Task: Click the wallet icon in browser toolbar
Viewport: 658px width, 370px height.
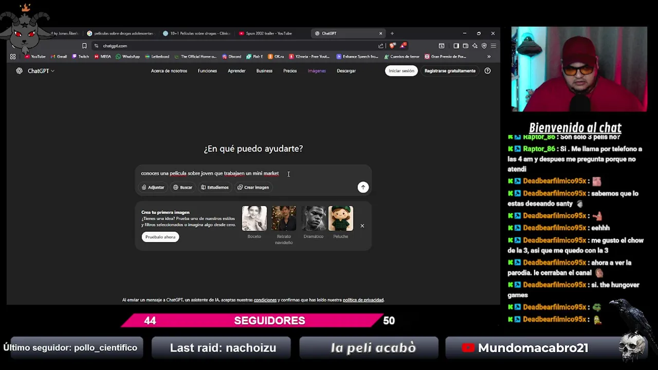Action: (465, 46)
